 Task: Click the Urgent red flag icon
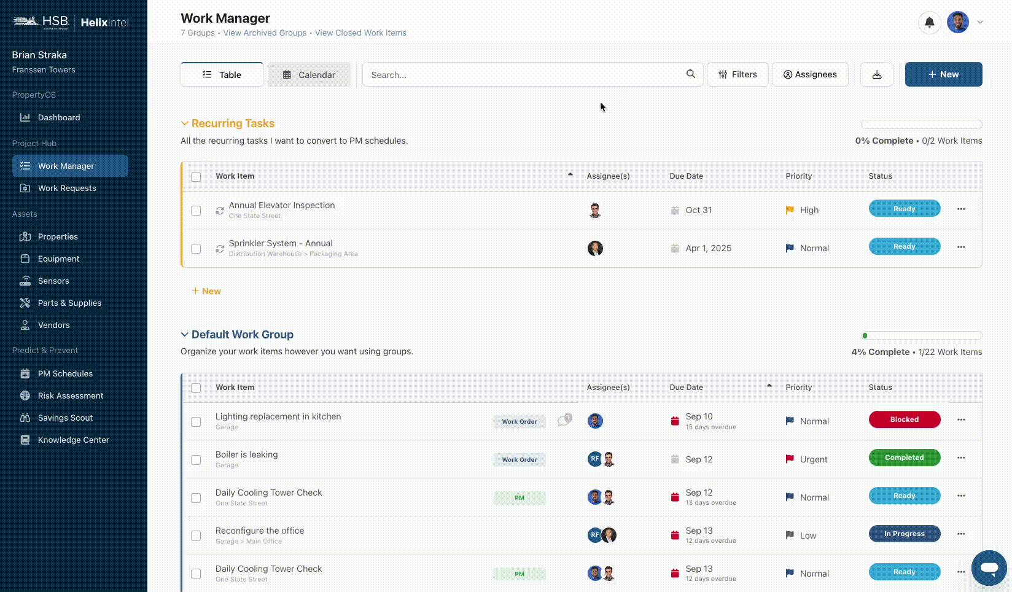[x=790, y=459]
